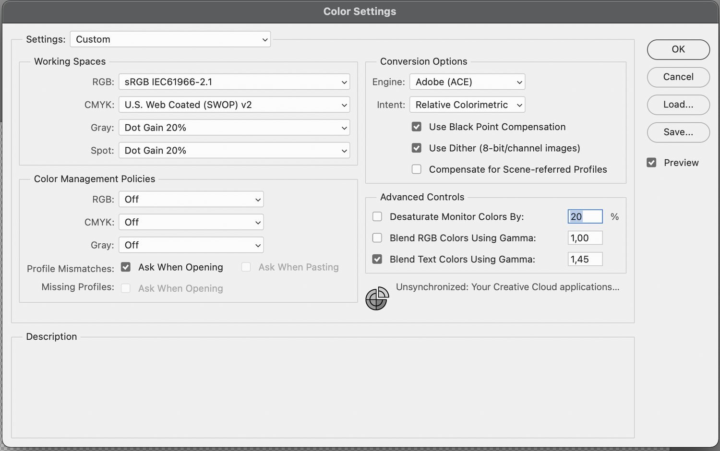Image resolution: width=720 pixels, height=451 pixels.
Task: Uncheck Profile Mismatches Ask When Opening
Action: click(126, 267)
